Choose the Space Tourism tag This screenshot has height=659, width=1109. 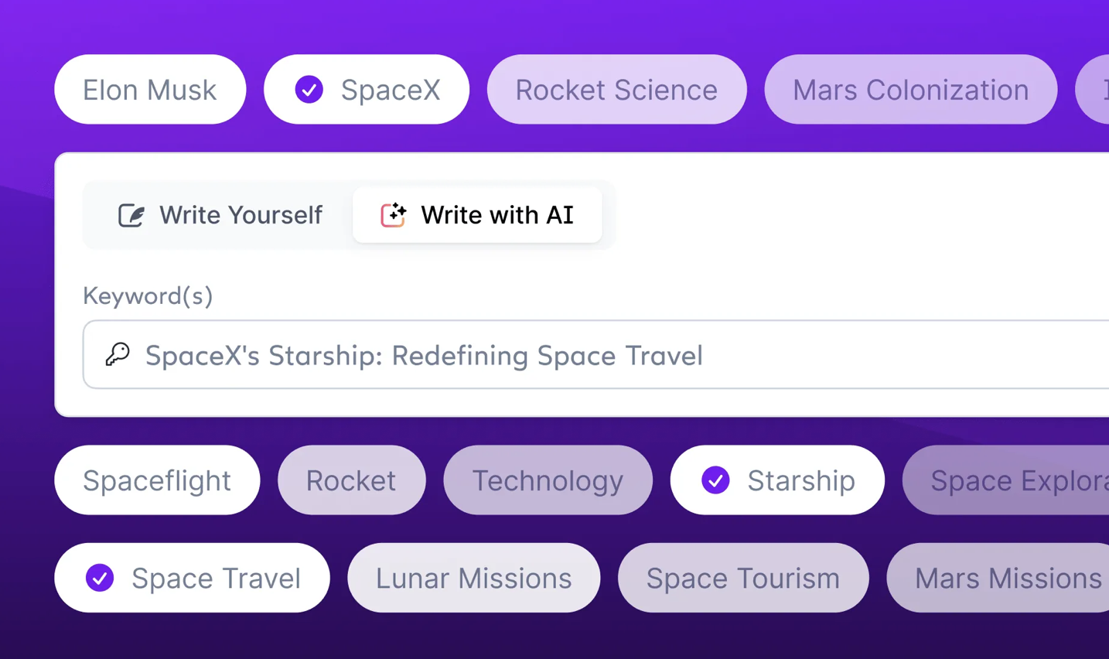(x=742, y=578)
